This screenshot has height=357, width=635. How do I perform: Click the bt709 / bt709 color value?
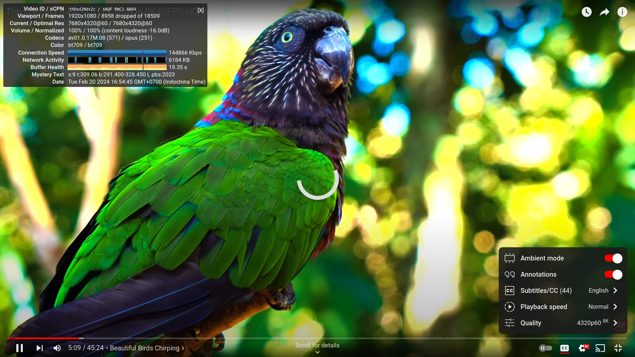[x=85, y=45]
